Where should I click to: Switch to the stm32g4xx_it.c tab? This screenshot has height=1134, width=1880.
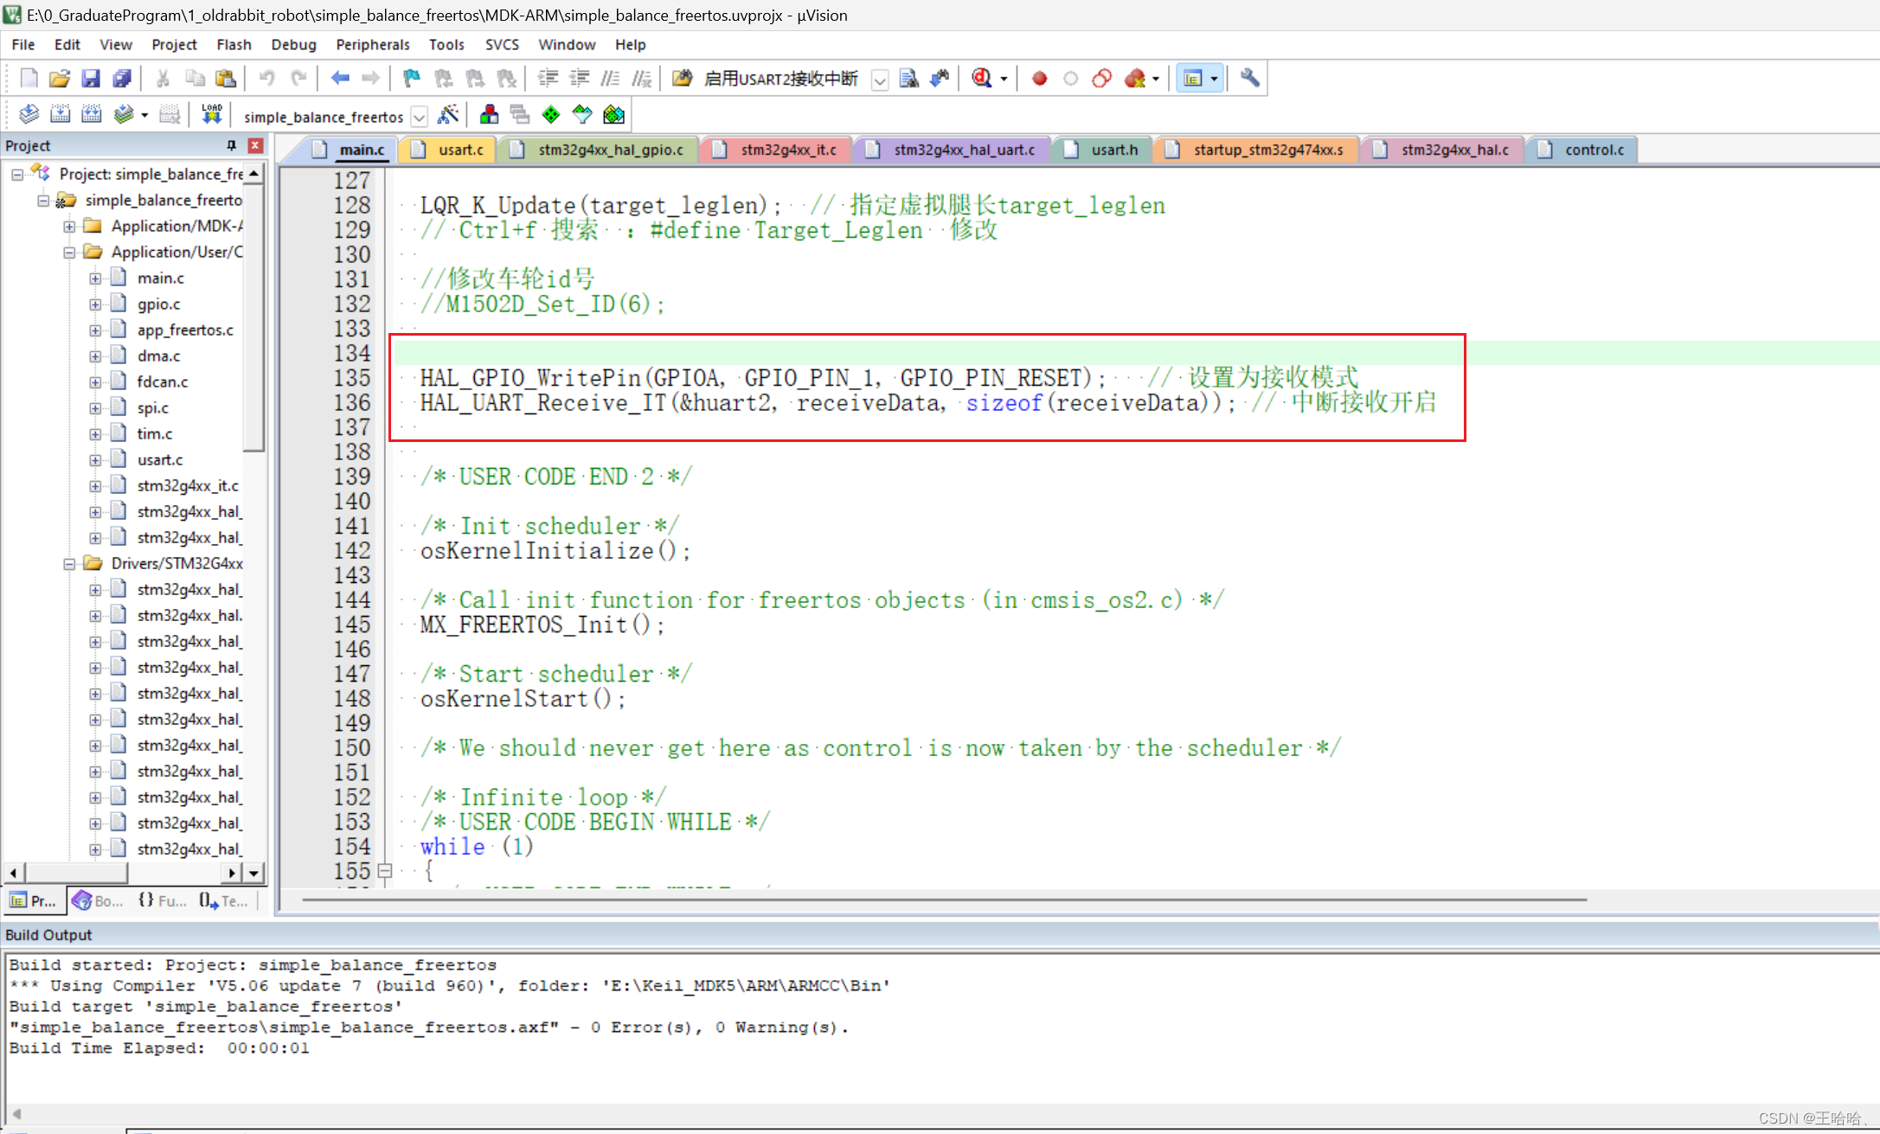777,150
